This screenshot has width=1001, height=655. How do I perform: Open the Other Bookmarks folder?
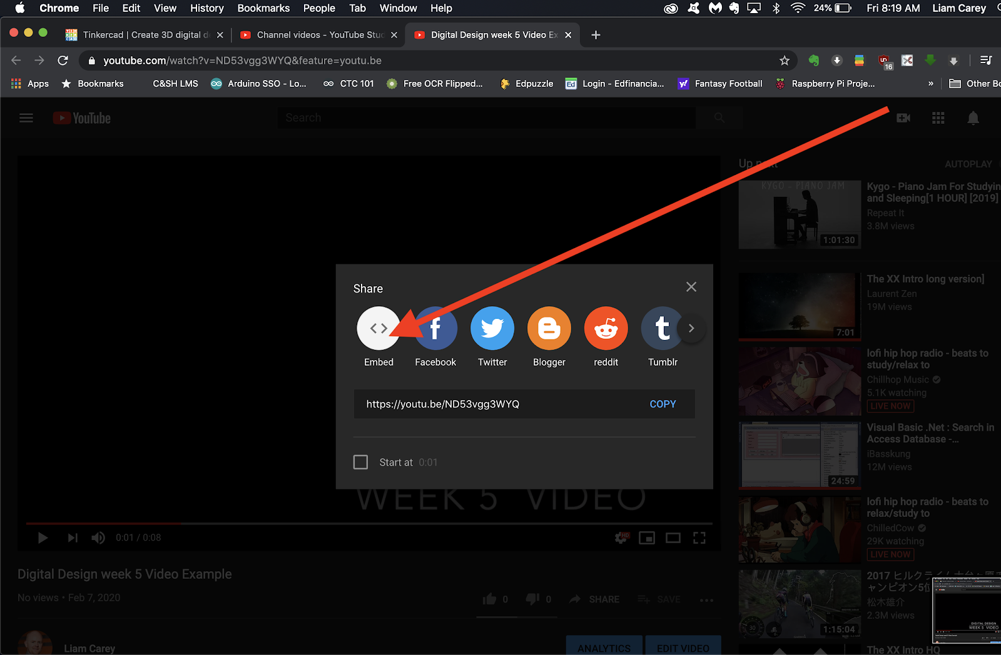coord(975,84)
